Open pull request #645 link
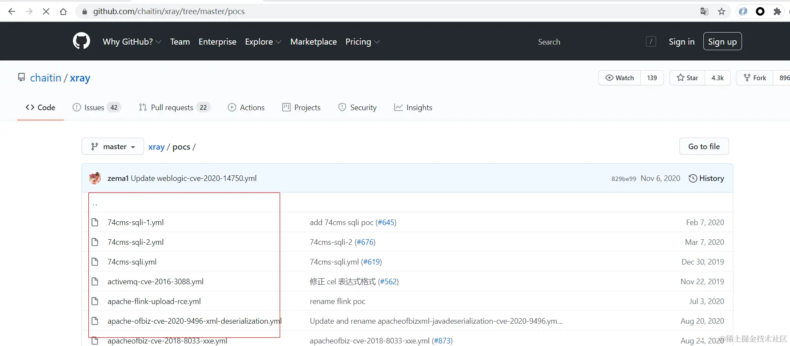The image size is (790, 346). [386, 223]
